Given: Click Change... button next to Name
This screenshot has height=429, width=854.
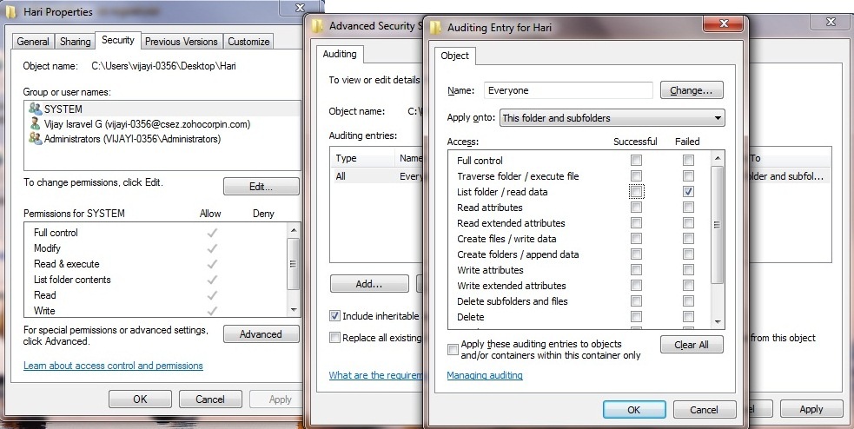Looking at the screenshot, I should coord(692,90).
